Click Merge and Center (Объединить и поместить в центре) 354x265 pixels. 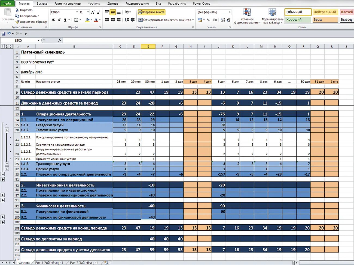(x=166, y=20)
